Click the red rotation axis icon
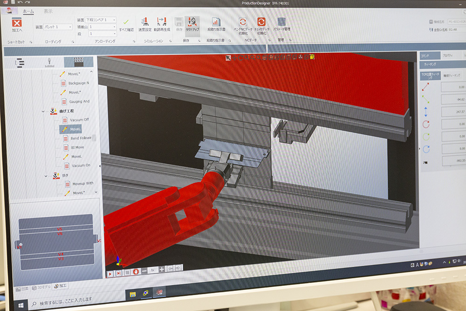Screen dimensions: 466x311 point(426,124)
